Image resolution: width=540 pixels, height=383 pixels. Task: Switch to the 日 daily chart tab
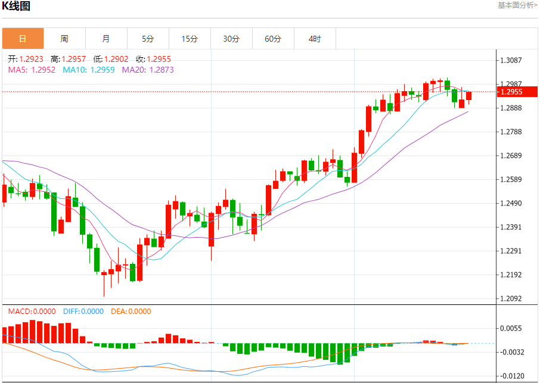coord(23,39)
